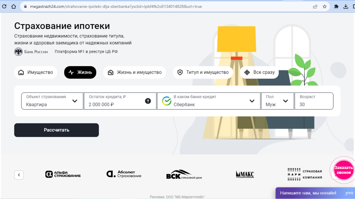Show the help tooltip for Остаток кредита
The width and height of the screenshot is (355, 199).
tap(148, 101)
